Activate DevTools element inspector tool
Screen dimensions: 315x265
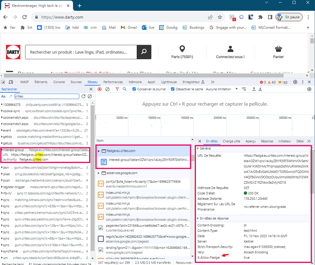(x=3, y=82)
